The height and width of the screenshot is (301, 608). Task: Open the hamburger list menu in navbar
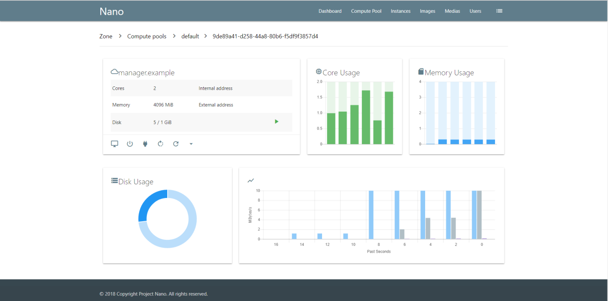point(499,10)
